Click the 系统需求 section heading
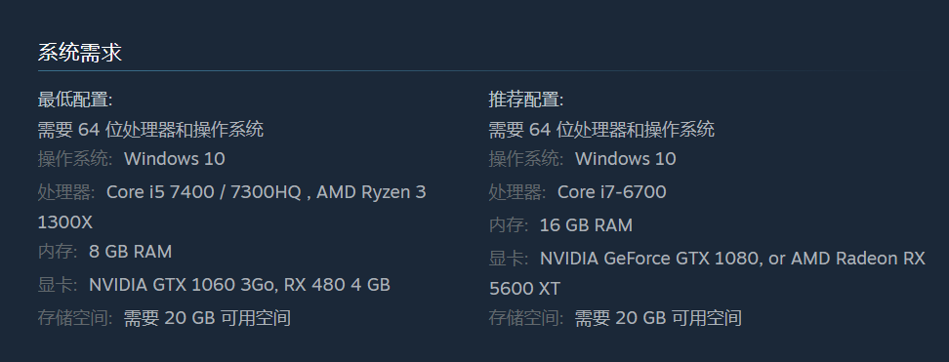This screenshot has height=362, width=949. (x=80, y=53)
